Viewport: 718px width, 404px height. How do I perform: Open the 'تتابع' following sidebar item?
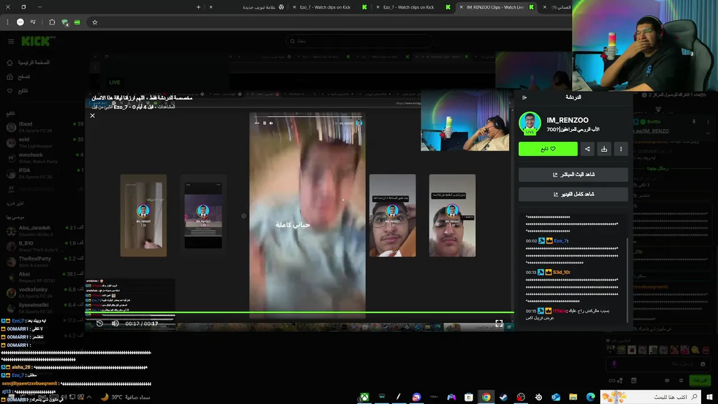[17, 90]
